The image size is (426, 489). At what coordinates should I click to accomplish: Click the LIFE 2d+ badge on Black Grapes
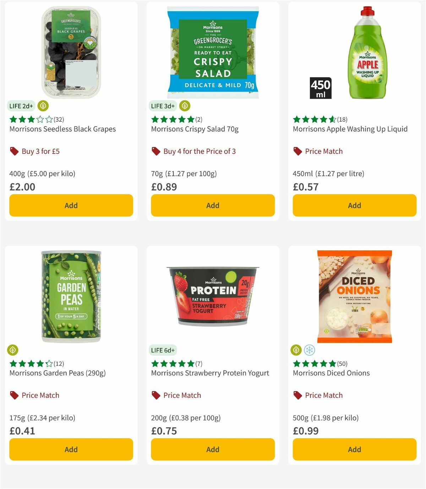tap(21, 106)
